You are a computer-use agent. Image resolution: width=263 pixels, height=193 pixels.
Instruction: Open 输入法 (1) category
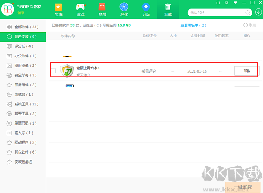click(23, 133)
